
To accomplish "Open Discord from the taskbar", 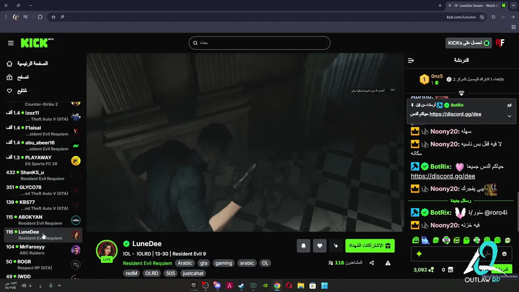I will (x=218, y=286).
